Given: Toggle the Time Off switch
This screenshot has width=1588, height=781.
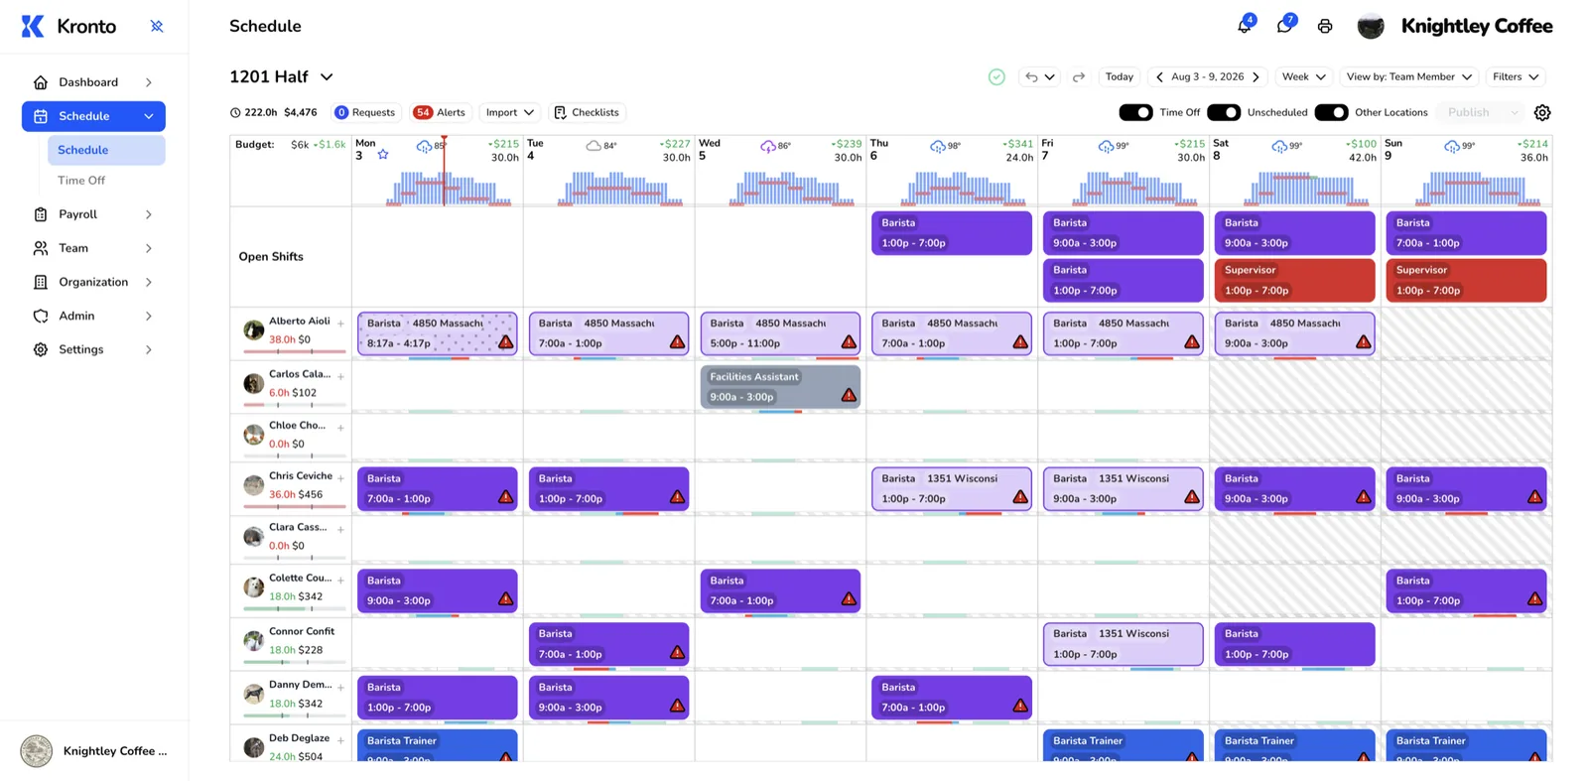Looking at the screenshot, I should [x=1135, y=113].
